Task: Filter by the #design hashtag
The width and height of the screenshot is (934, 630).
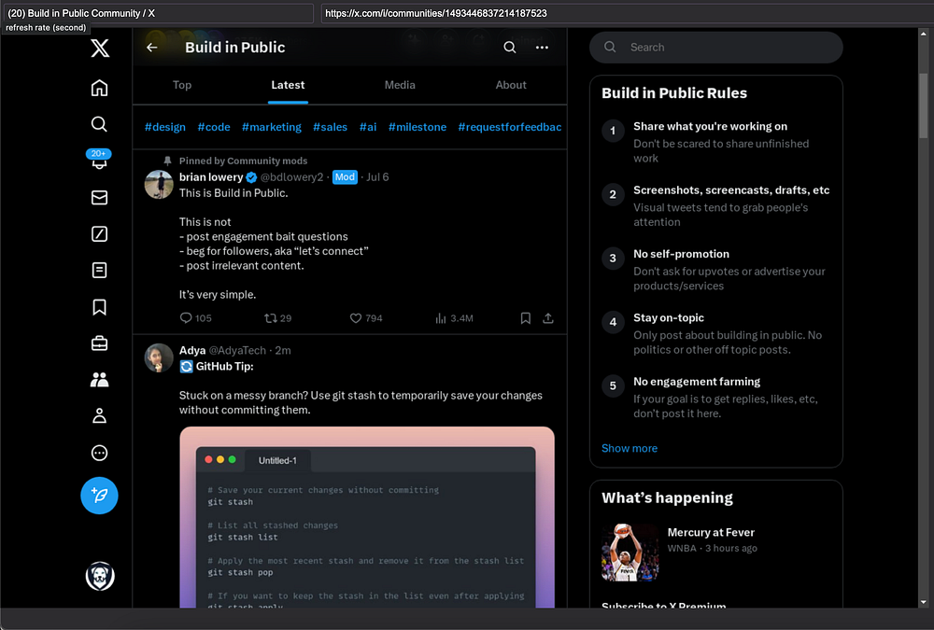Action: tap(165, 127)
